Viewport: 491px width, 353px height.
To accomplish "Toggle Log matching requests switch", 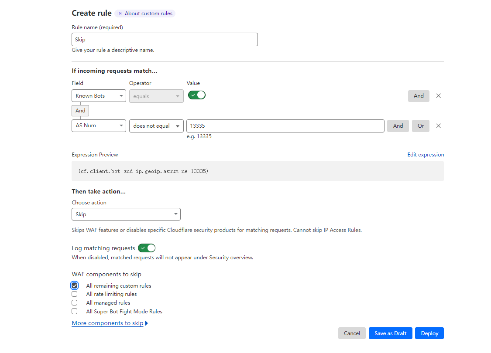I will [147, 248].
